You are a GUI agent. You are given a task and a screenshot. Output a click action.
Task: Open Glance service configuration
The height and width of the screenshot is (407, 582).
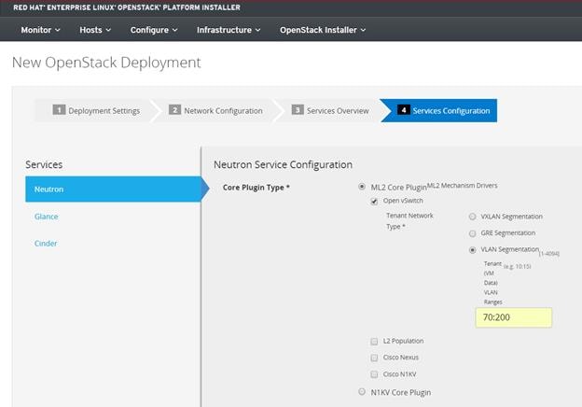point(46,217)
